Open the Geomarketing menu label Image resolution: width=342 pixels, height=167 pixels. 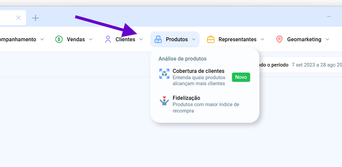(304, 40)
